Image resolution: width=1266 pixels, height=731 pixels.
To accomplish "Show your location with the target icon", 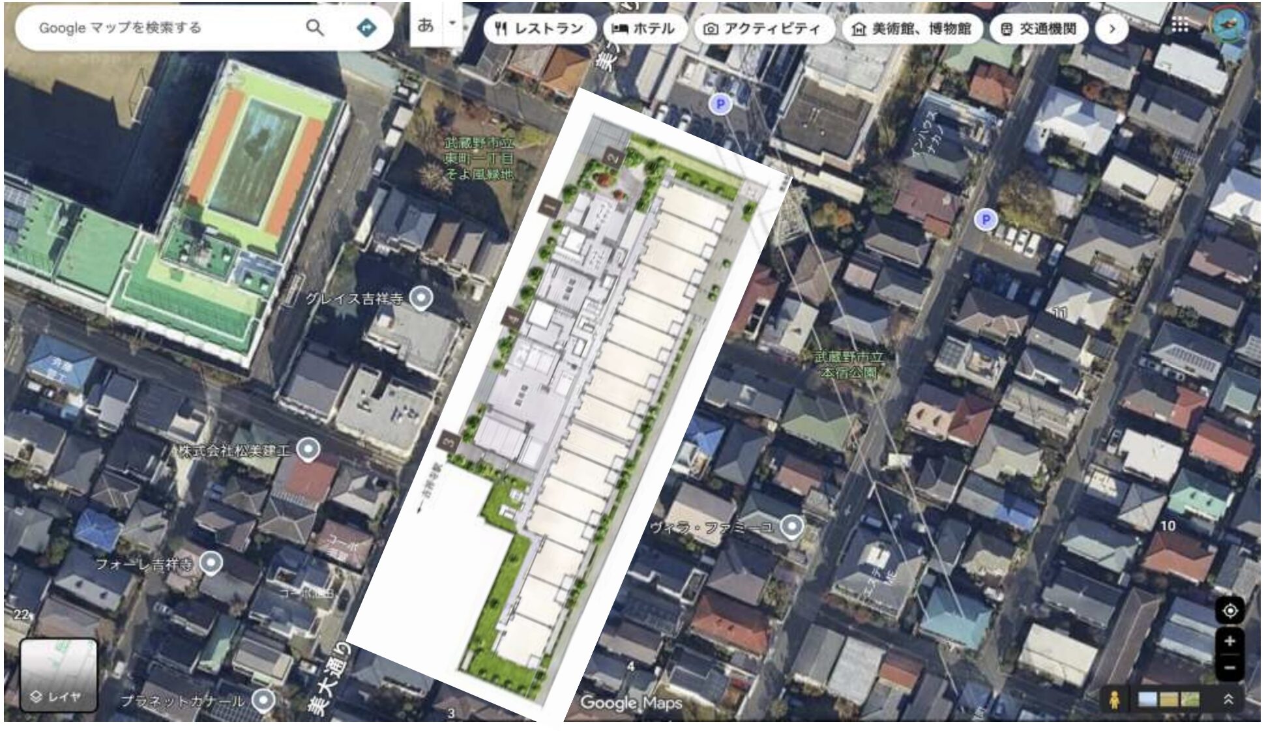I will 1229,610.
